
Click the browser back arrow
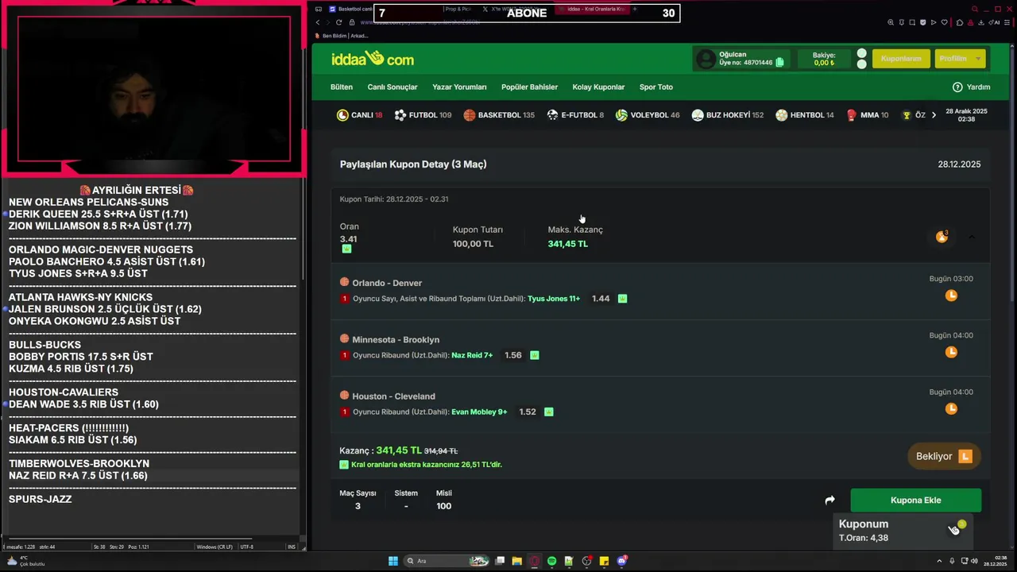pos(318,22)
